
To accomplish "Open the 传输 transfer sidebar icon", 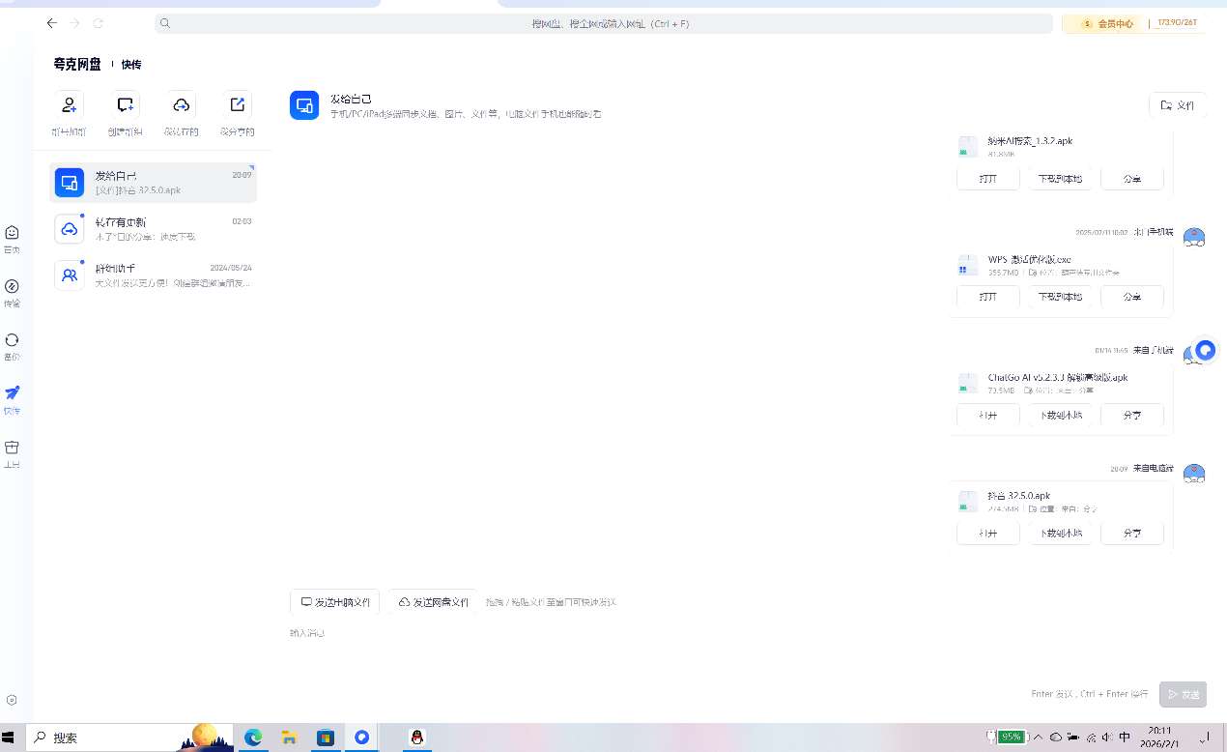I will pyautogui.click(x=12, y=287).
